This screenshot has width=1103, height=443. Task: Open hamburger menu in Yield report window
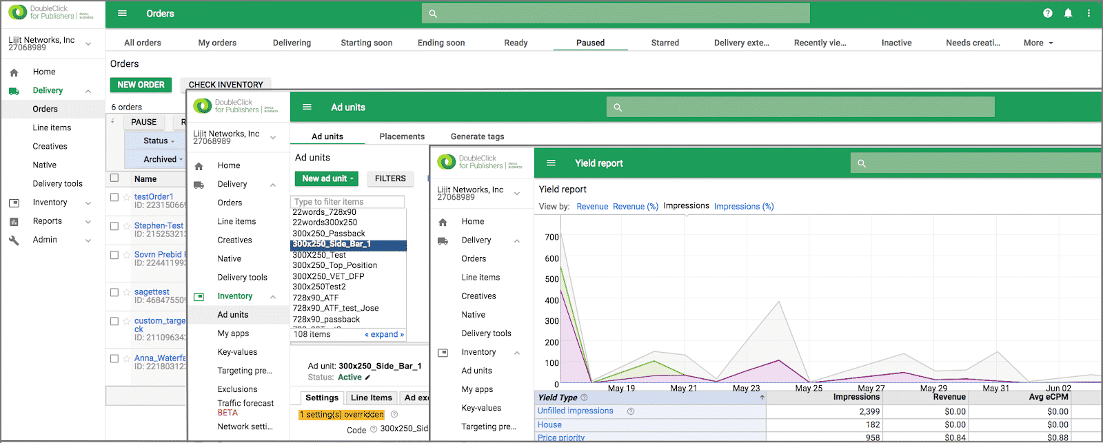551,163
